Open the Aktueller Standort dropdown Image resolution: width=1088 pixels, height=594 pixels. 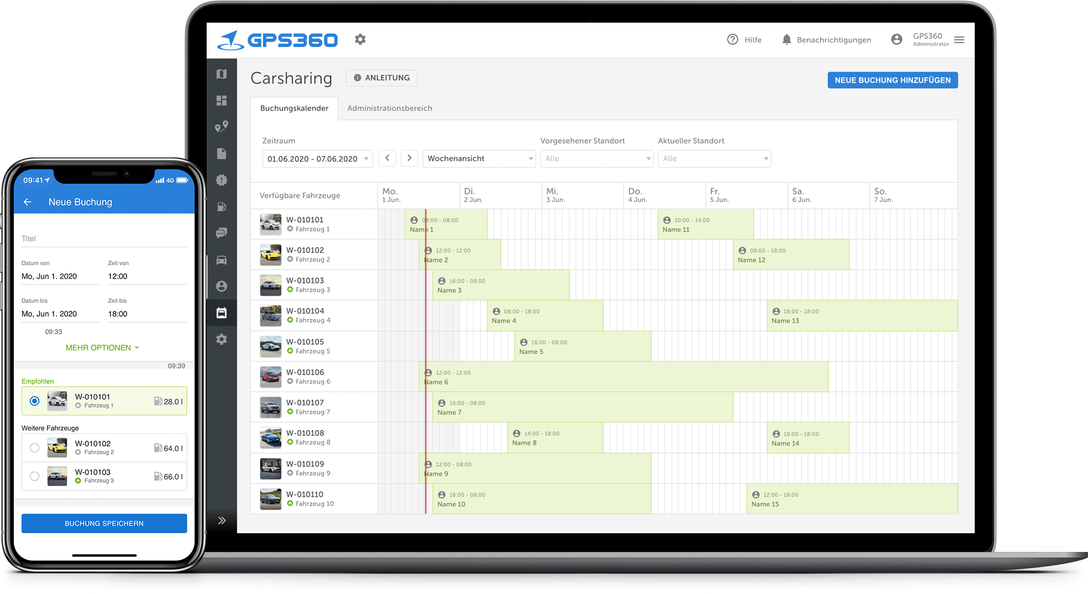(x=714, y=159)
